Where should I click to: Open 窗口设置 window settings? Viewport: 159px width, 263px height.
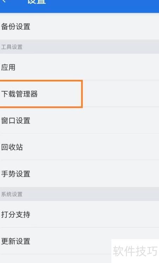(79, 120)
